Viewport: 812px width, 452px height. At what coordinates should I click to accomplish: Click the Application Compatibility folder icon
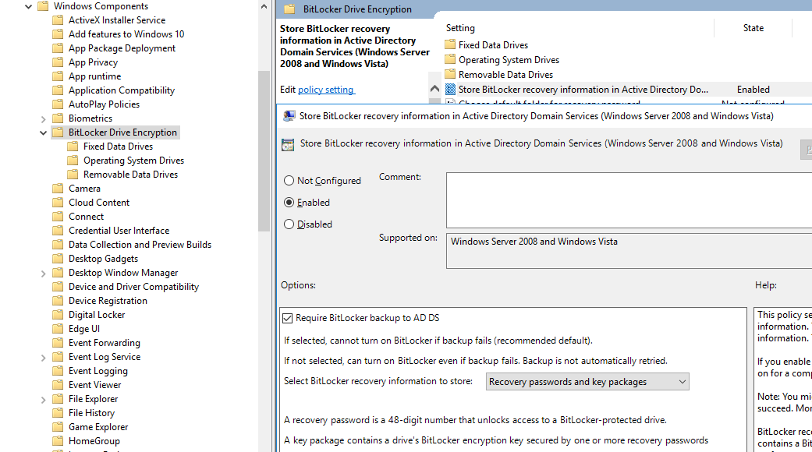tap(58, 90)
